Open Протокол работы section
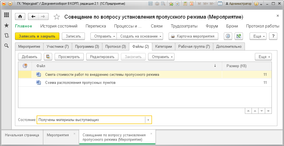 point(263,26)
